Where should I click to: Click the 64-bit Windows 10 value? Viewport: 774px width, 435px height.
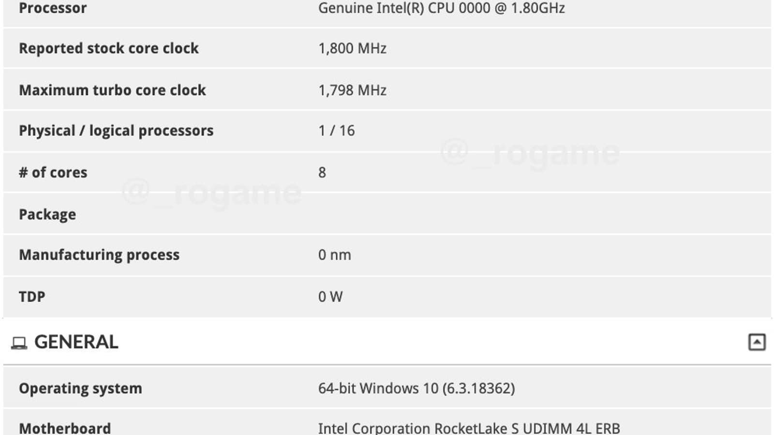pos(417,388)
